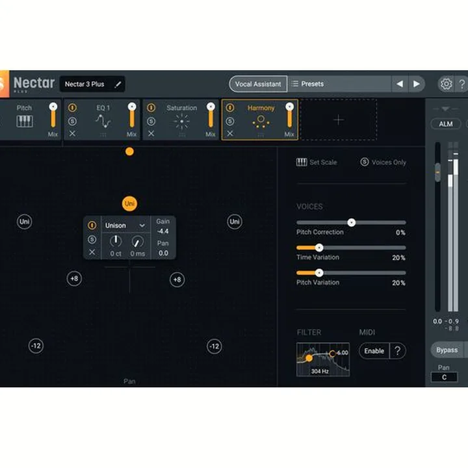Open MIDI help question mark
Screen dimensions: 468x468
[398, 351]
